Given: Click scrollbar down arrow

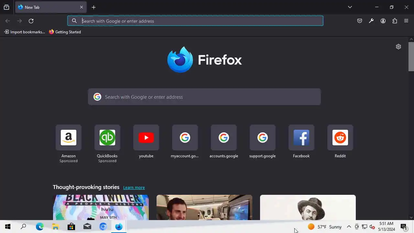Looking at the screenshot, I should point(411,217).
